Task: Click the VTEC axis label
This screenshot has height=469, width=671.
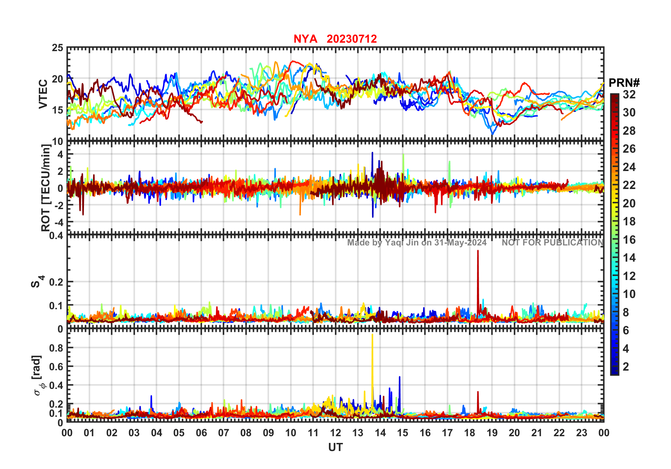Action: coord(43,94)
